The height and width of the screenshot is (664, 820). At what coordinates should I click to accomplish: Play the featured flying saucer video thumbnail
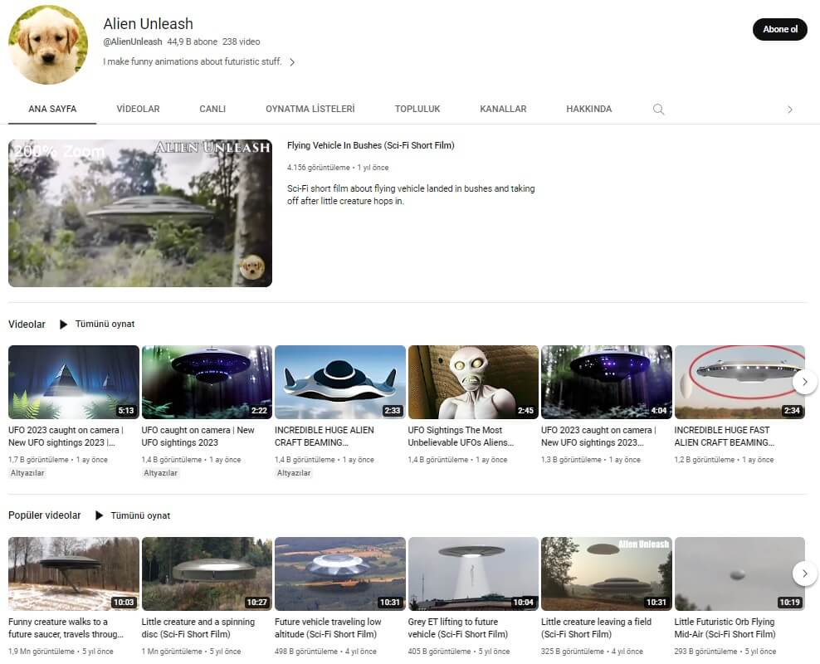pos(140,213)
